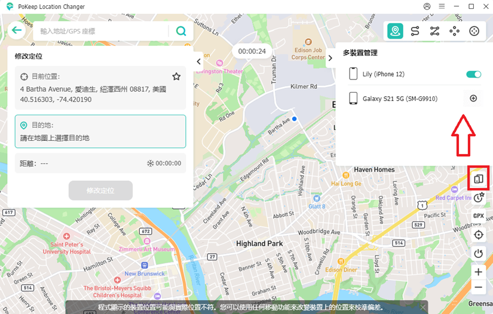The height and width of the screenshot is (314, 493).
Task: Dismiss the bottom notification banner
Action: [423, 307]
